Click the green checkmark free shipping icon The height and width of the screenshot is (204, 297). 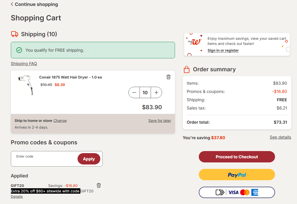19,50
